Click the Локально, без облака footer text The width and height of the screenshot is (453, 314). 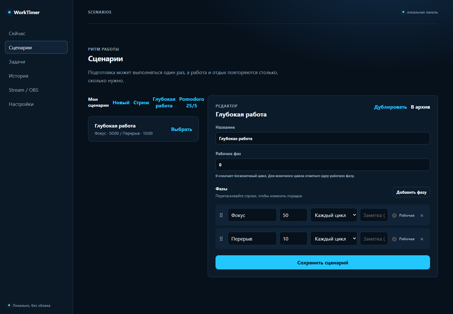(31, 306)
